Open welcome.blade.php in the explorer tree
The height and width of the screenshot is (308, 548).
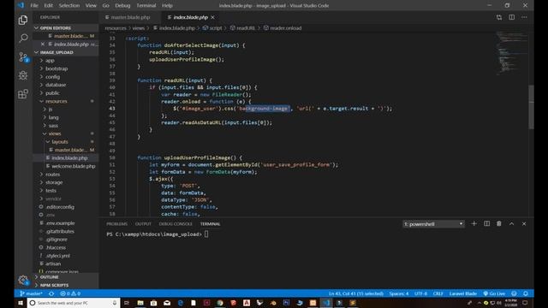pos(73,166)
